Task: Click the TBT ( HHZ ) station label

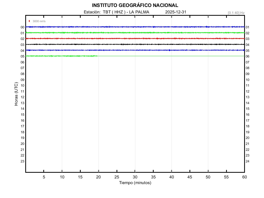Action: pyautogui.click(x=114, y=12)
